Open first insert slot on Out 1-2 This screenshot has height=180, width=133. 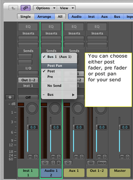click(97, 39)
